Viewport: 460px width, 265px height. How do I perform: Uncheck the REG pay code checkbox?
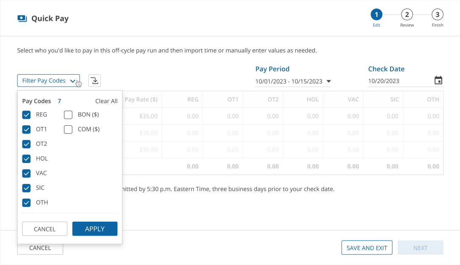26,115
